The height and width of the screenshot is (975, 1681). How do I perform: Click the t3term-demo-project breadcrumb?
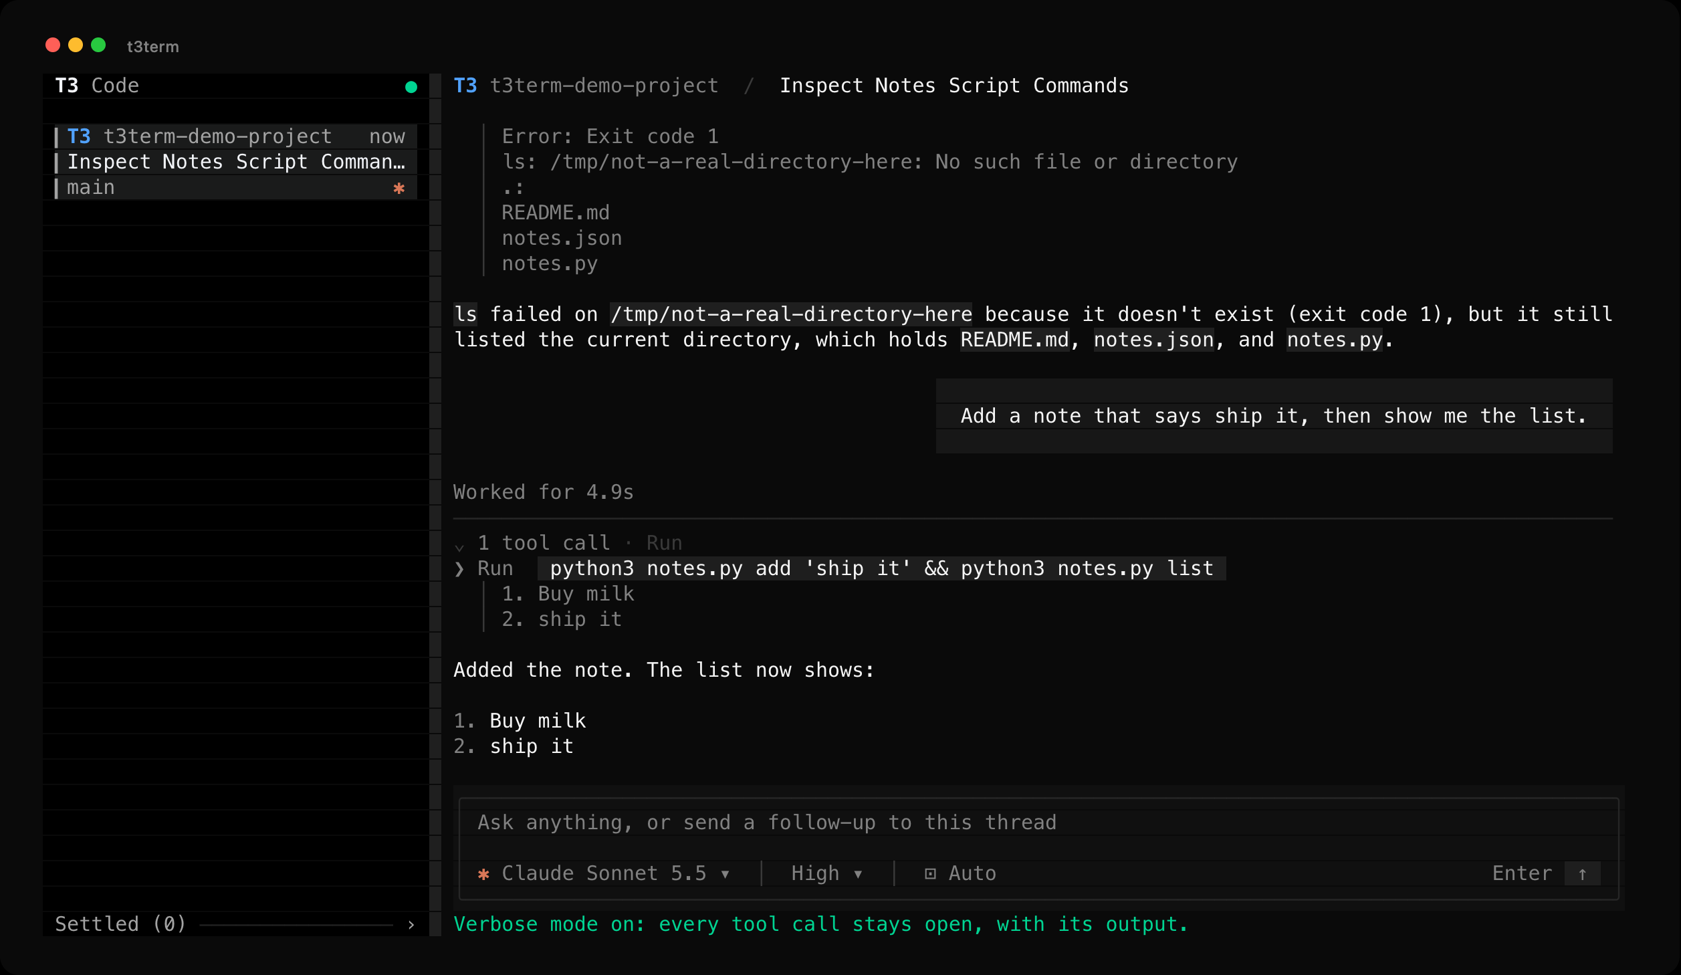pos(604,86)
